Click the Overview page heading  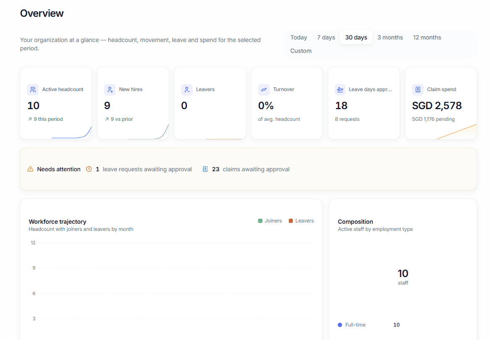tap(42, 13)
